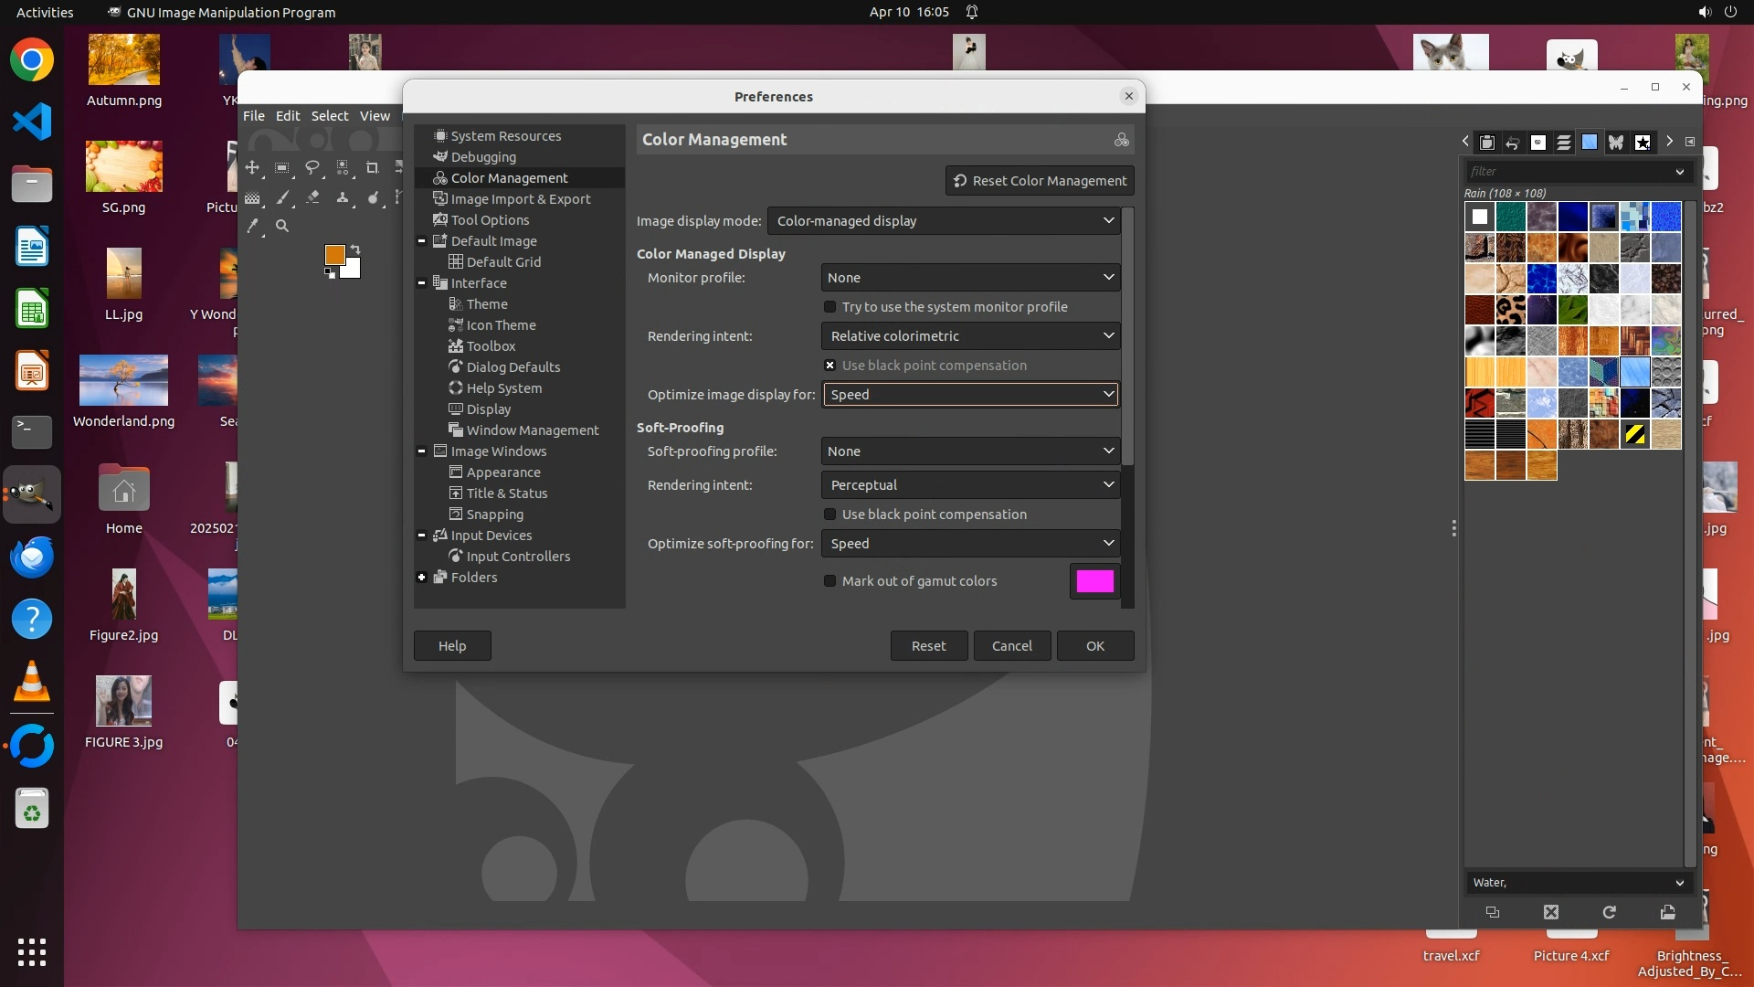Image resolution: width=1754 pixels, height=987 pixels.
Task: Select the Move tool in toolbox
Action: [x=252, y=168]
